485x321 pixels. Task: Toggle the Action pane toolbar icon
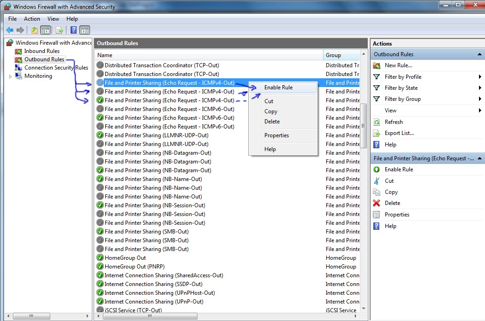[x=84, y=30]
